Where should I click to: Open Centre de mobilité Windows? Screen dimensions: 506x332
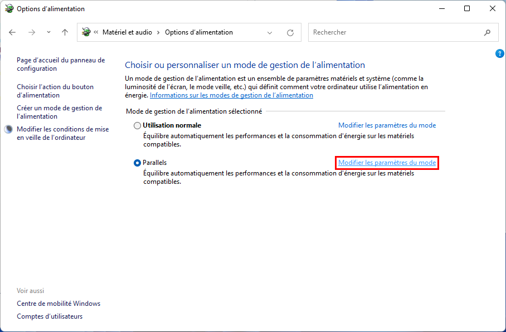tap(59, 304)
